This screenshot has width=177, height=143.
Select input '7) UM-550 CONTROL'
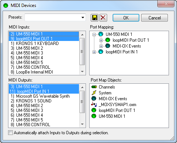[44, 67]
